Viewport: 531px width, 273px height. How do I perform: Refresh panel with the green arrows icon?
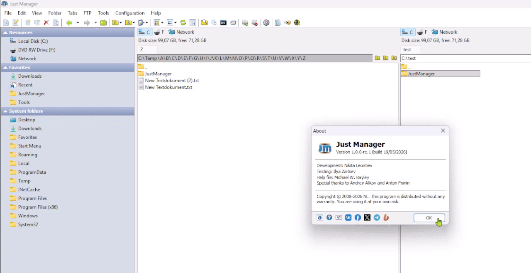click(x=183, y=22)
